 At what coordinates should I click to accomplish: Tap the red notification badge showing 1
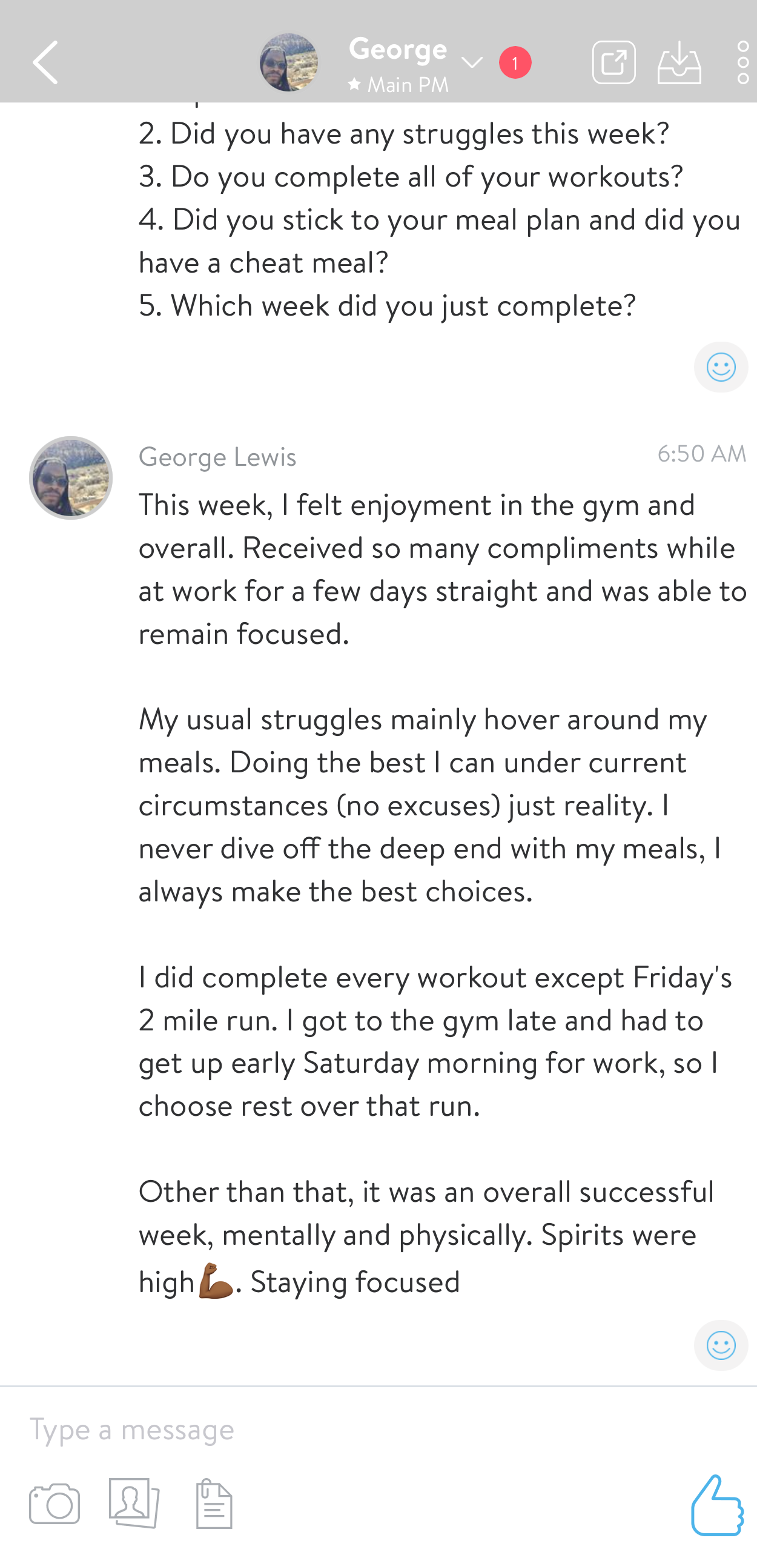point(515,62)
